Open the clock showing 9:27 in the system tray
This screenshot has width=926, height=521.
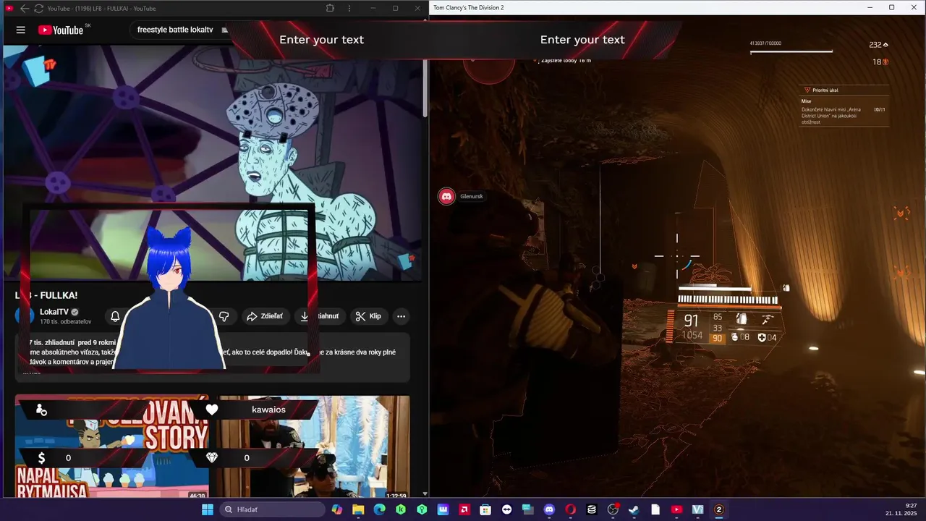point(901,509)
